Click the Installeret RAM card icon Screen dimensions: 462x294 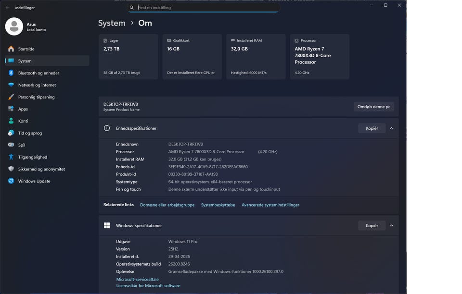click(x=233, y=40)
